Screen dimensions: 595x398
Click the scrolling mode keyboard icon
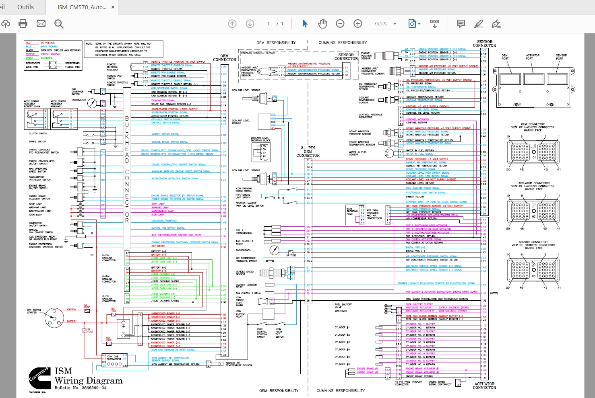click(x=435, y=24)
